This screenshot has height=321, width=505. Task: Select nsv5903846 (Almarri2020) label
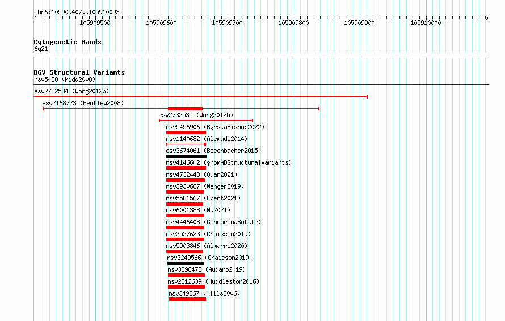[207, 246]
